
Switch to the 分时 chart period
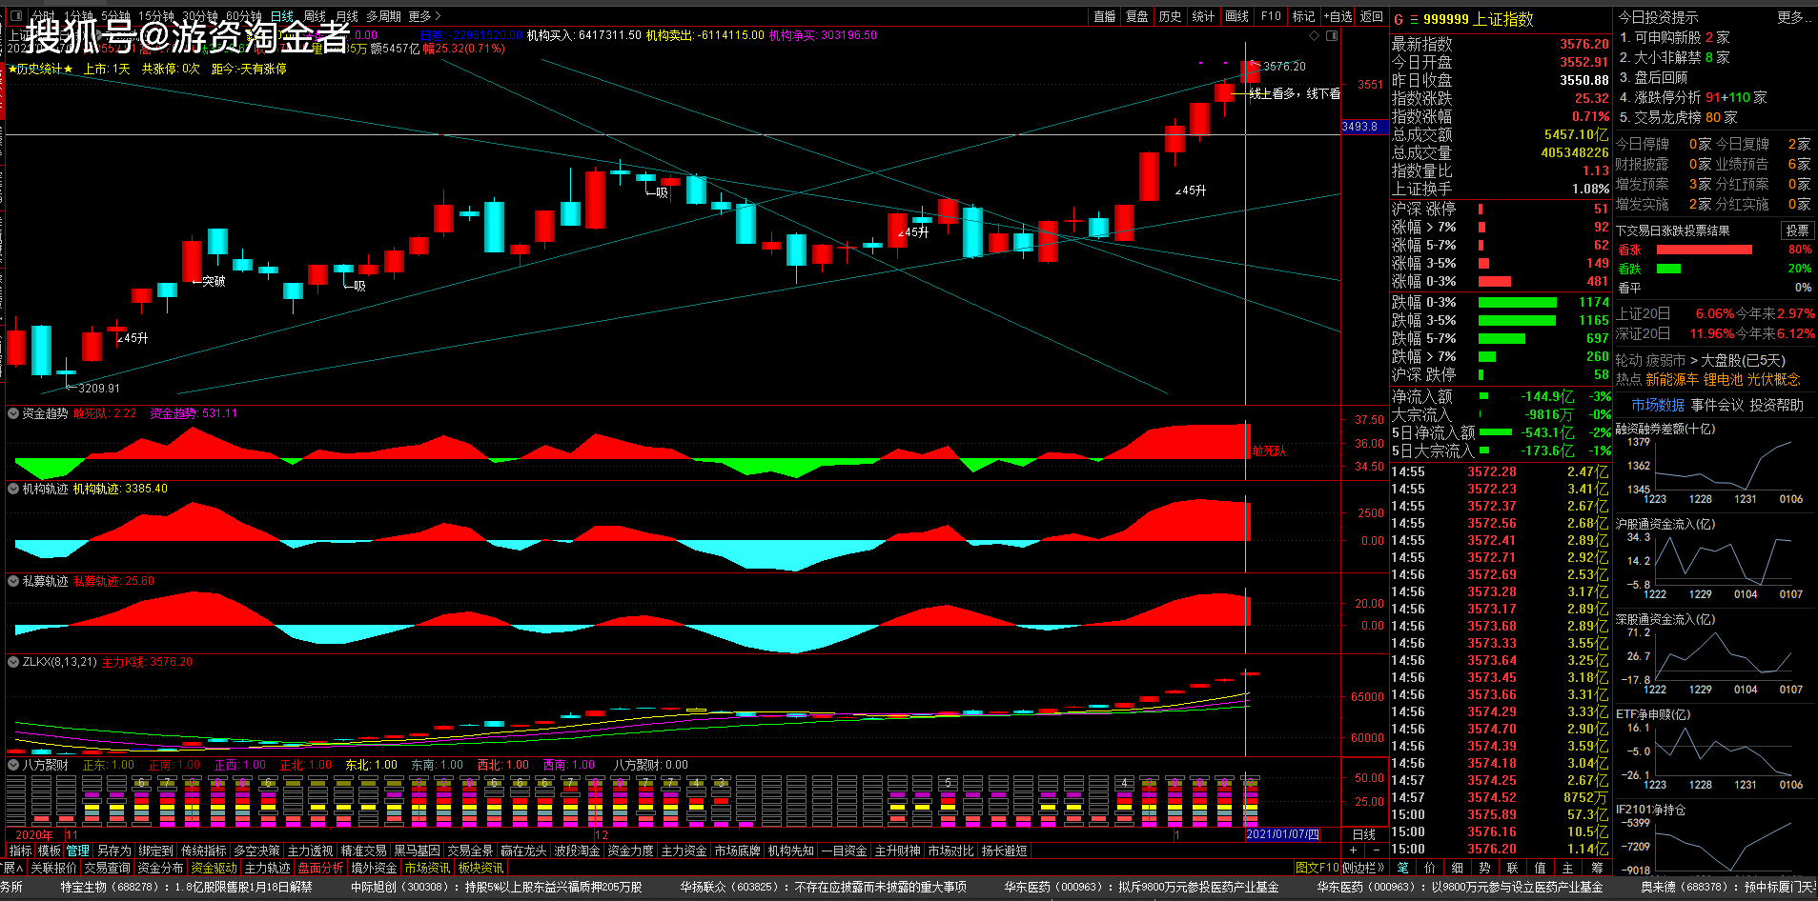pos(43,16)
